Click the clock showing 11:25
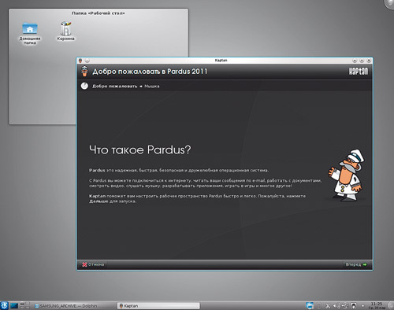 376,306
